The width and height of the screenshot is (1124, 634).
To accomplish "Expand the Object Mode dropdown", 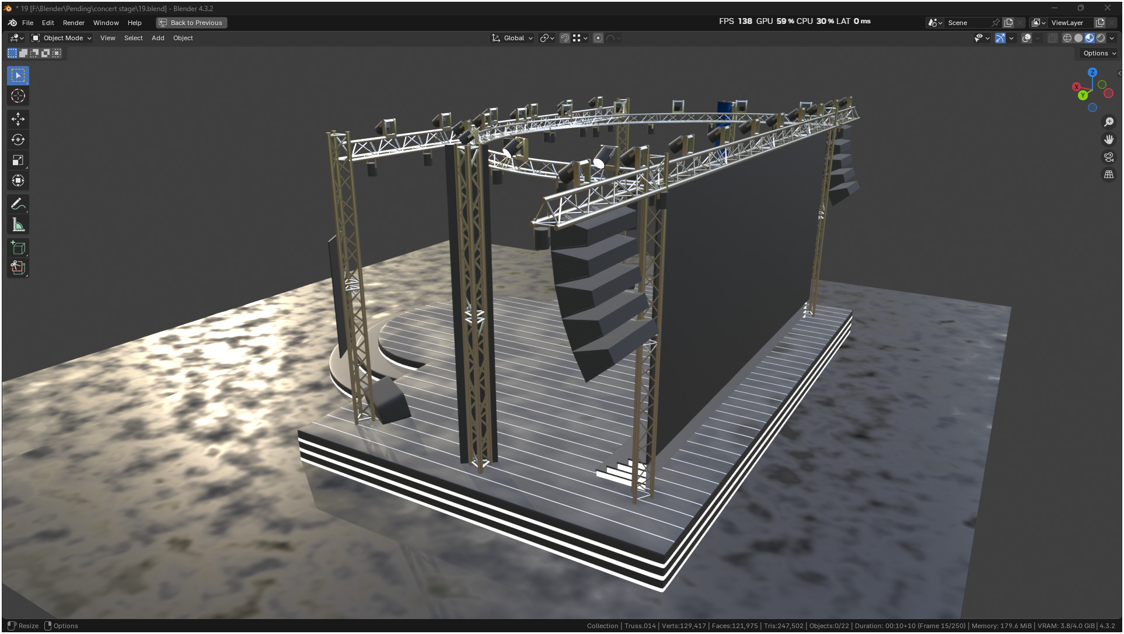I will click(x=62, y=38).
